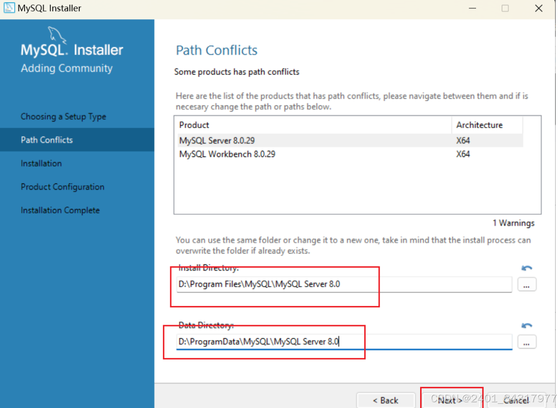Select MySQL Workbench 8.0.29 product row
The width and height of the screenshot is (559, 408).
[x=350, y=154]
